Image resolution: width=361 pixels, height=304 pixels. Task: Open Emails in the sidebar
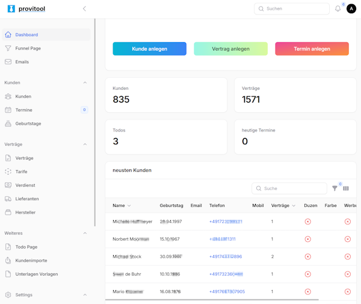pyautogui.click(x=46, y=62)
